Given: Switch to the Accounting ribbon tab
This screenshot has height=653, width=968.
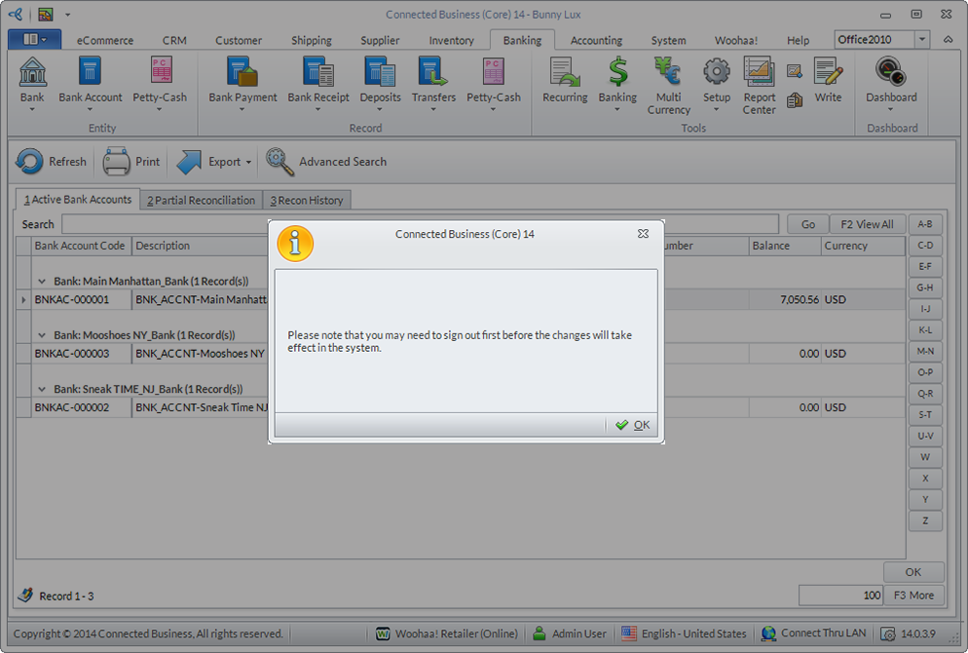Looking at the screenshot, I should pyautogui.click(x=596, y=40).
